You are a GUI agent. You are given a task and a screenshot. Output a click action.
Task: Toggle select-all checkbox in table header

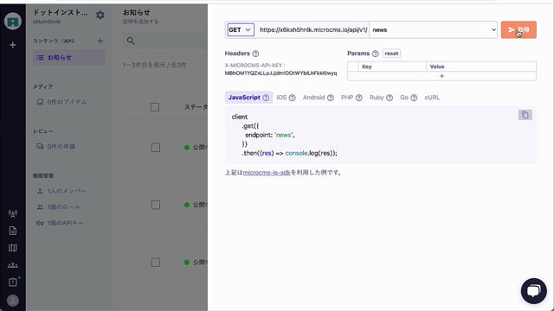coord(155,107)
